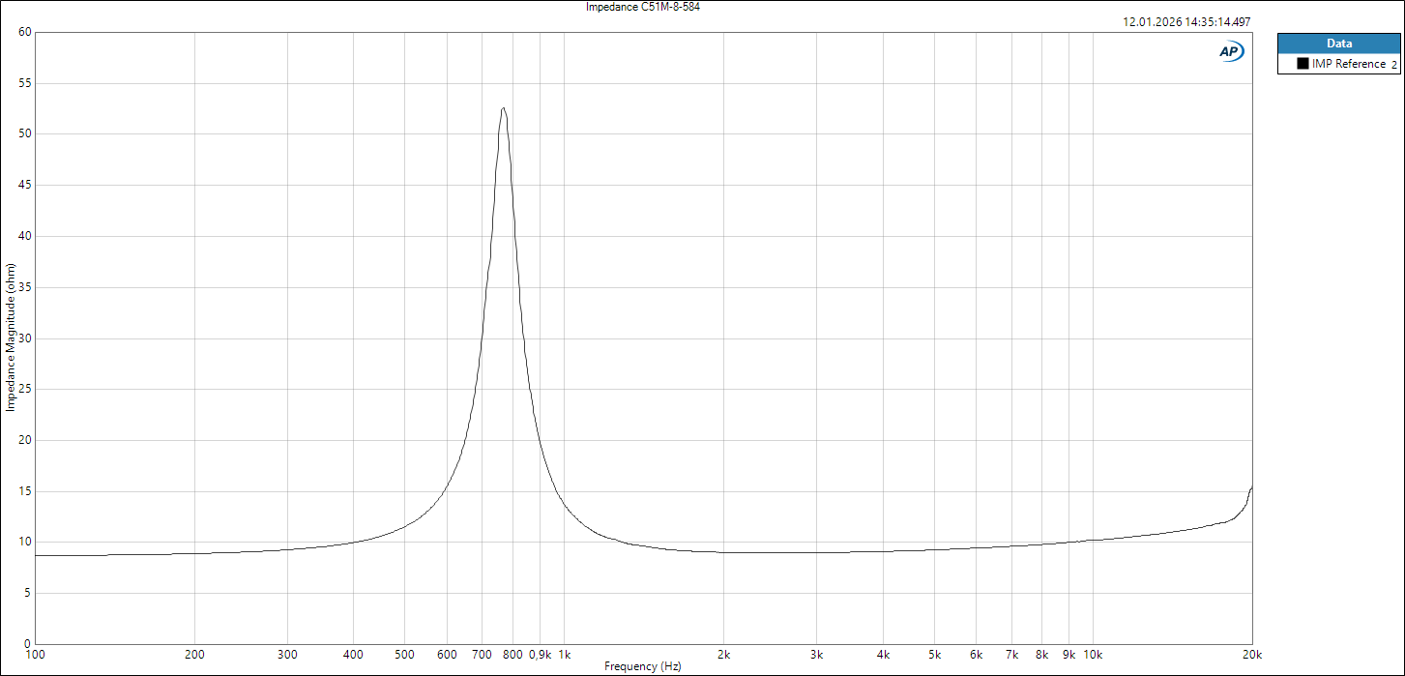Viewport: 1405px width, 676px height.
Task: Click the 8k frequency tick label
Action: 1042,655
